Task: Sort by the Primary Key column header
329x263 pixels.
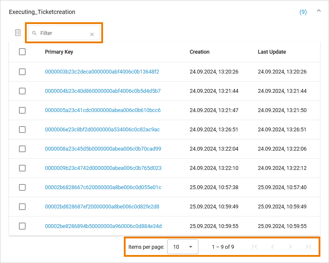Action: click(59, 52)
